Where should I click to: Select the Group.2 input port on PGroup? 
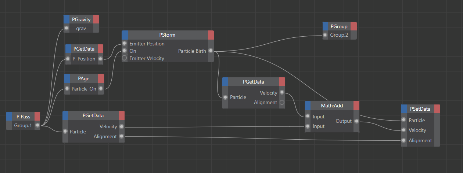tap(325, 35)
